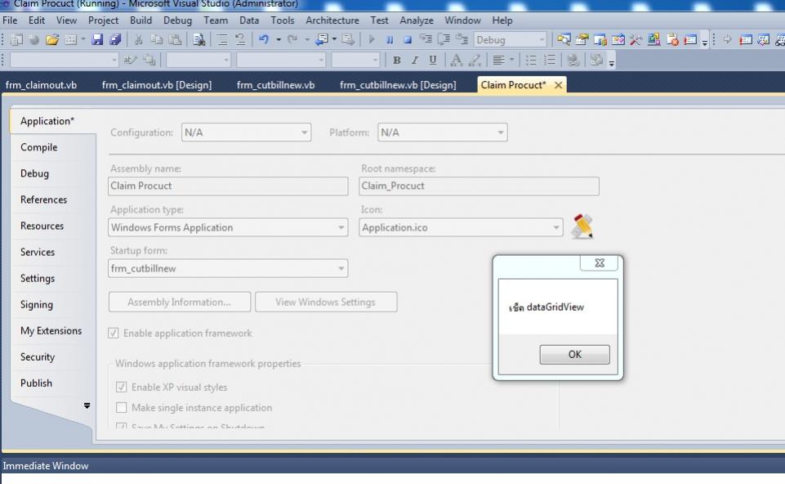The image size is (785, 484).
Task: Open the Build menu
Action: [140, 20]
